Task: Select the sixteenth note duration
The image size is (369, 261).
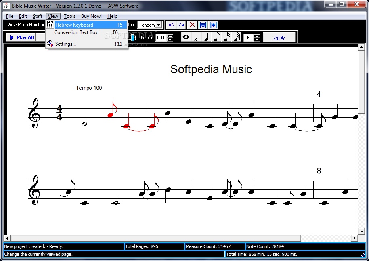Action: click(x=226, y=37)
